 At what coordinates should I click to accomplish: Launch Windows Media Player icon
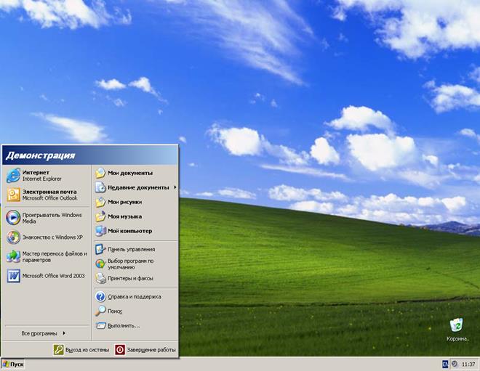13,218
